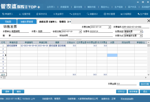Open the 发票类型 dropdown showing 增值税票
The width and height of the screenshot is (150, 102).
(141, 32)
